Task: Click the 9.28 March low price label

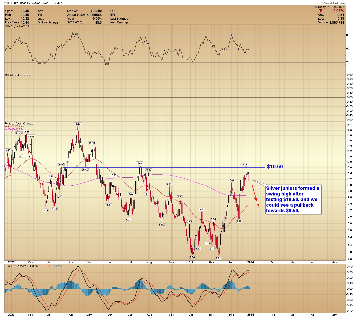Action: point(46,211)
